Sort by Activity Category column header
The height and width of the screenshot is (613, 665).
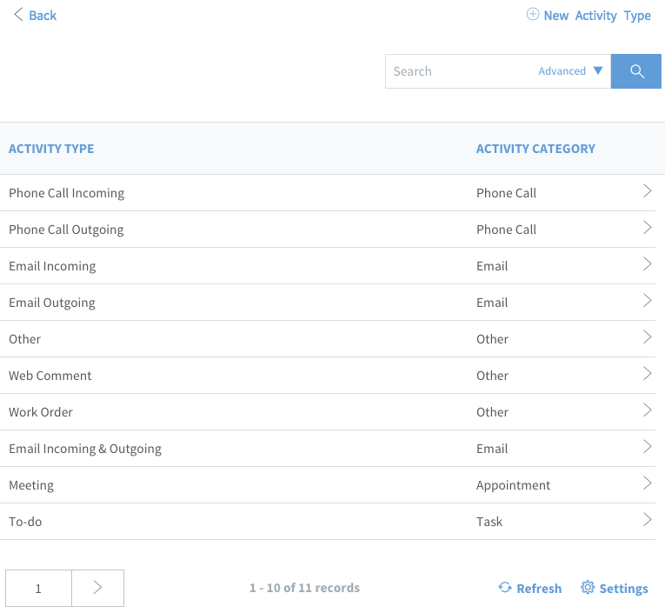tap(535, 149)
